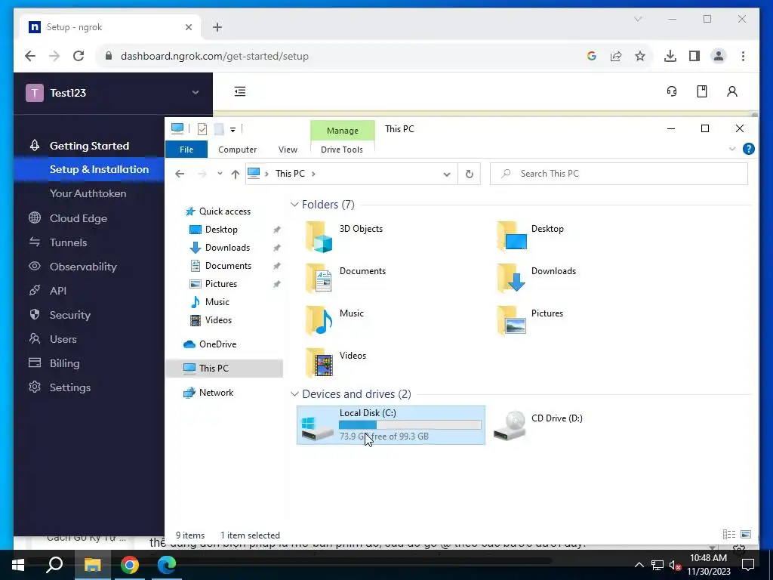Open the Downloads folder in Folders group
This screenshot has width=773, height=580.
(537, 279)
